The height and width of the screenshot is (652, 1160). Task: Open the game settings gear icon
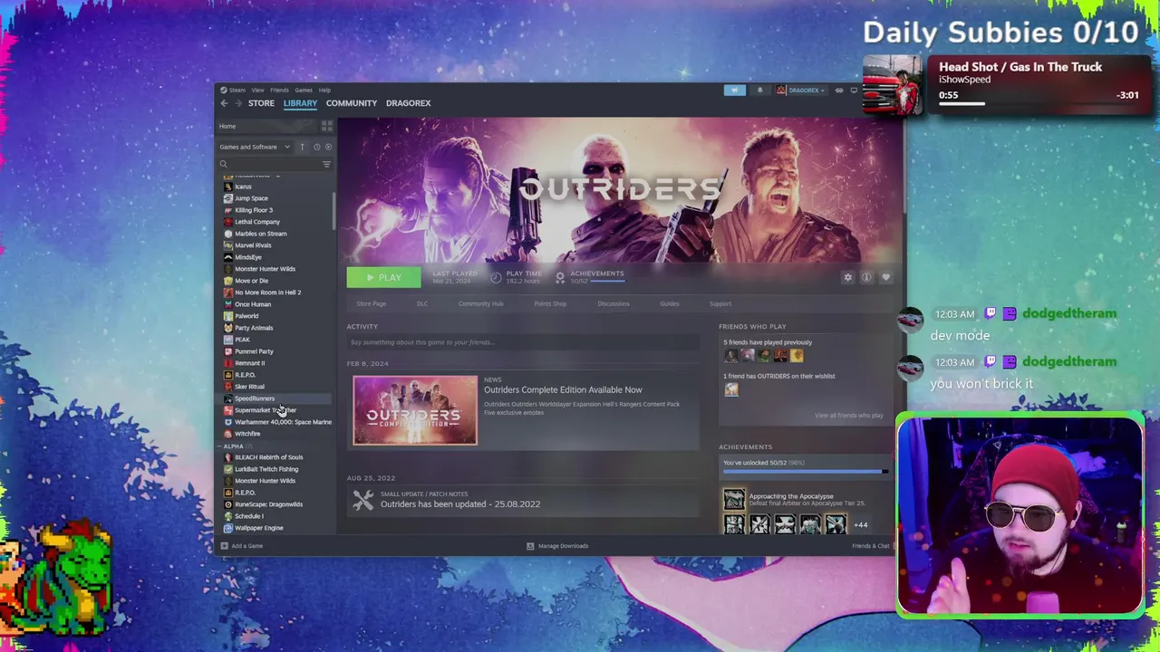848,277
